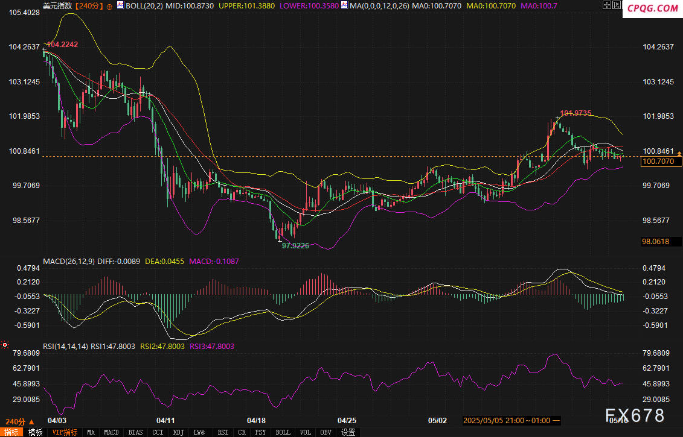
Task: Select the RSI indicator in bottom bar
Action: (x=223, y=432)
